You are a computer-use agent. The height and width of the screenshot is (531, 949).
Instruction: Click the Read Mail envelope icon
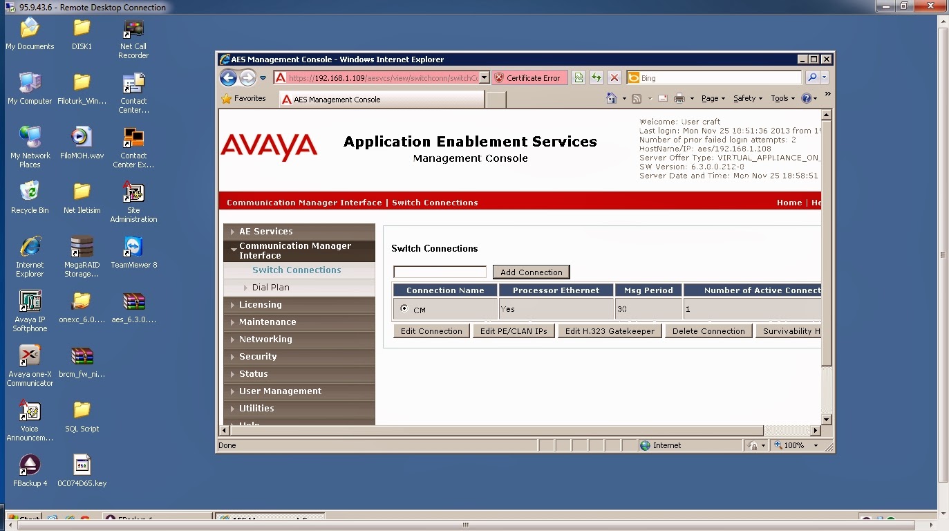(x=662, y=98)
